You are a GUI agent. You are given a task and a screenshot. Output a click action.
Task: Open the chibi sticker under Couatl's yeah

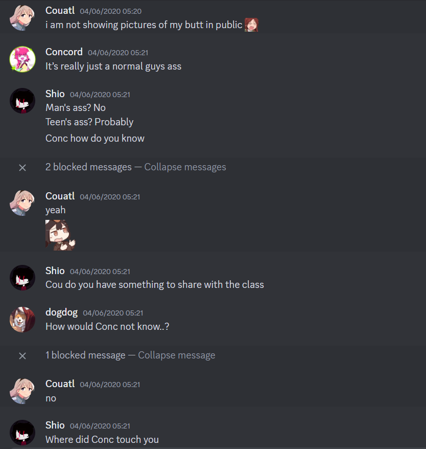click(60, 235)
